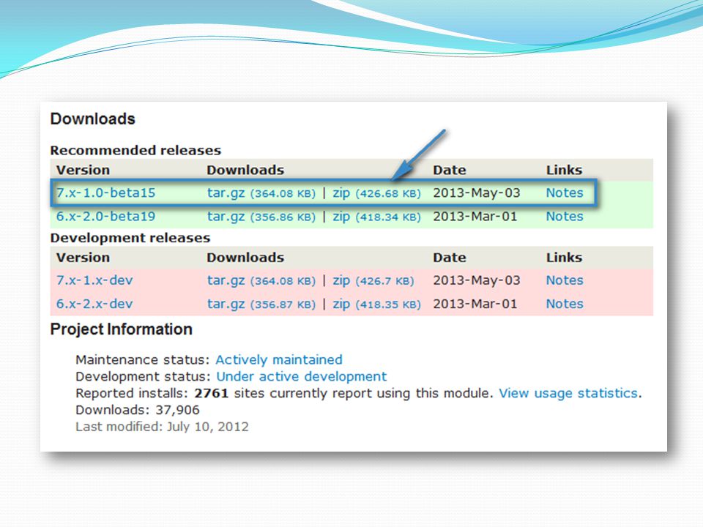703x527 pixels.
Task: Download zip for 6.x-2.0-beta19
Action: tap(341, 217)
